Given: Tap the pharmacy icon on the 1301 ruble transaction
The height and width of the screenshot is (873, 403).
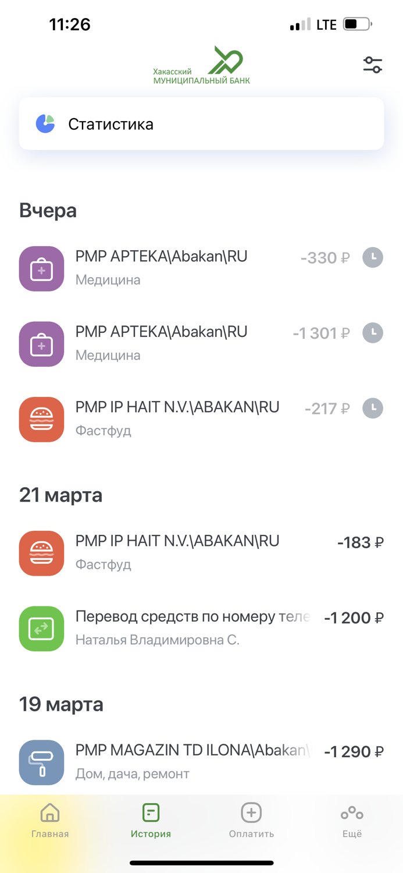Looking at the screenshot, I should [41, 344].
